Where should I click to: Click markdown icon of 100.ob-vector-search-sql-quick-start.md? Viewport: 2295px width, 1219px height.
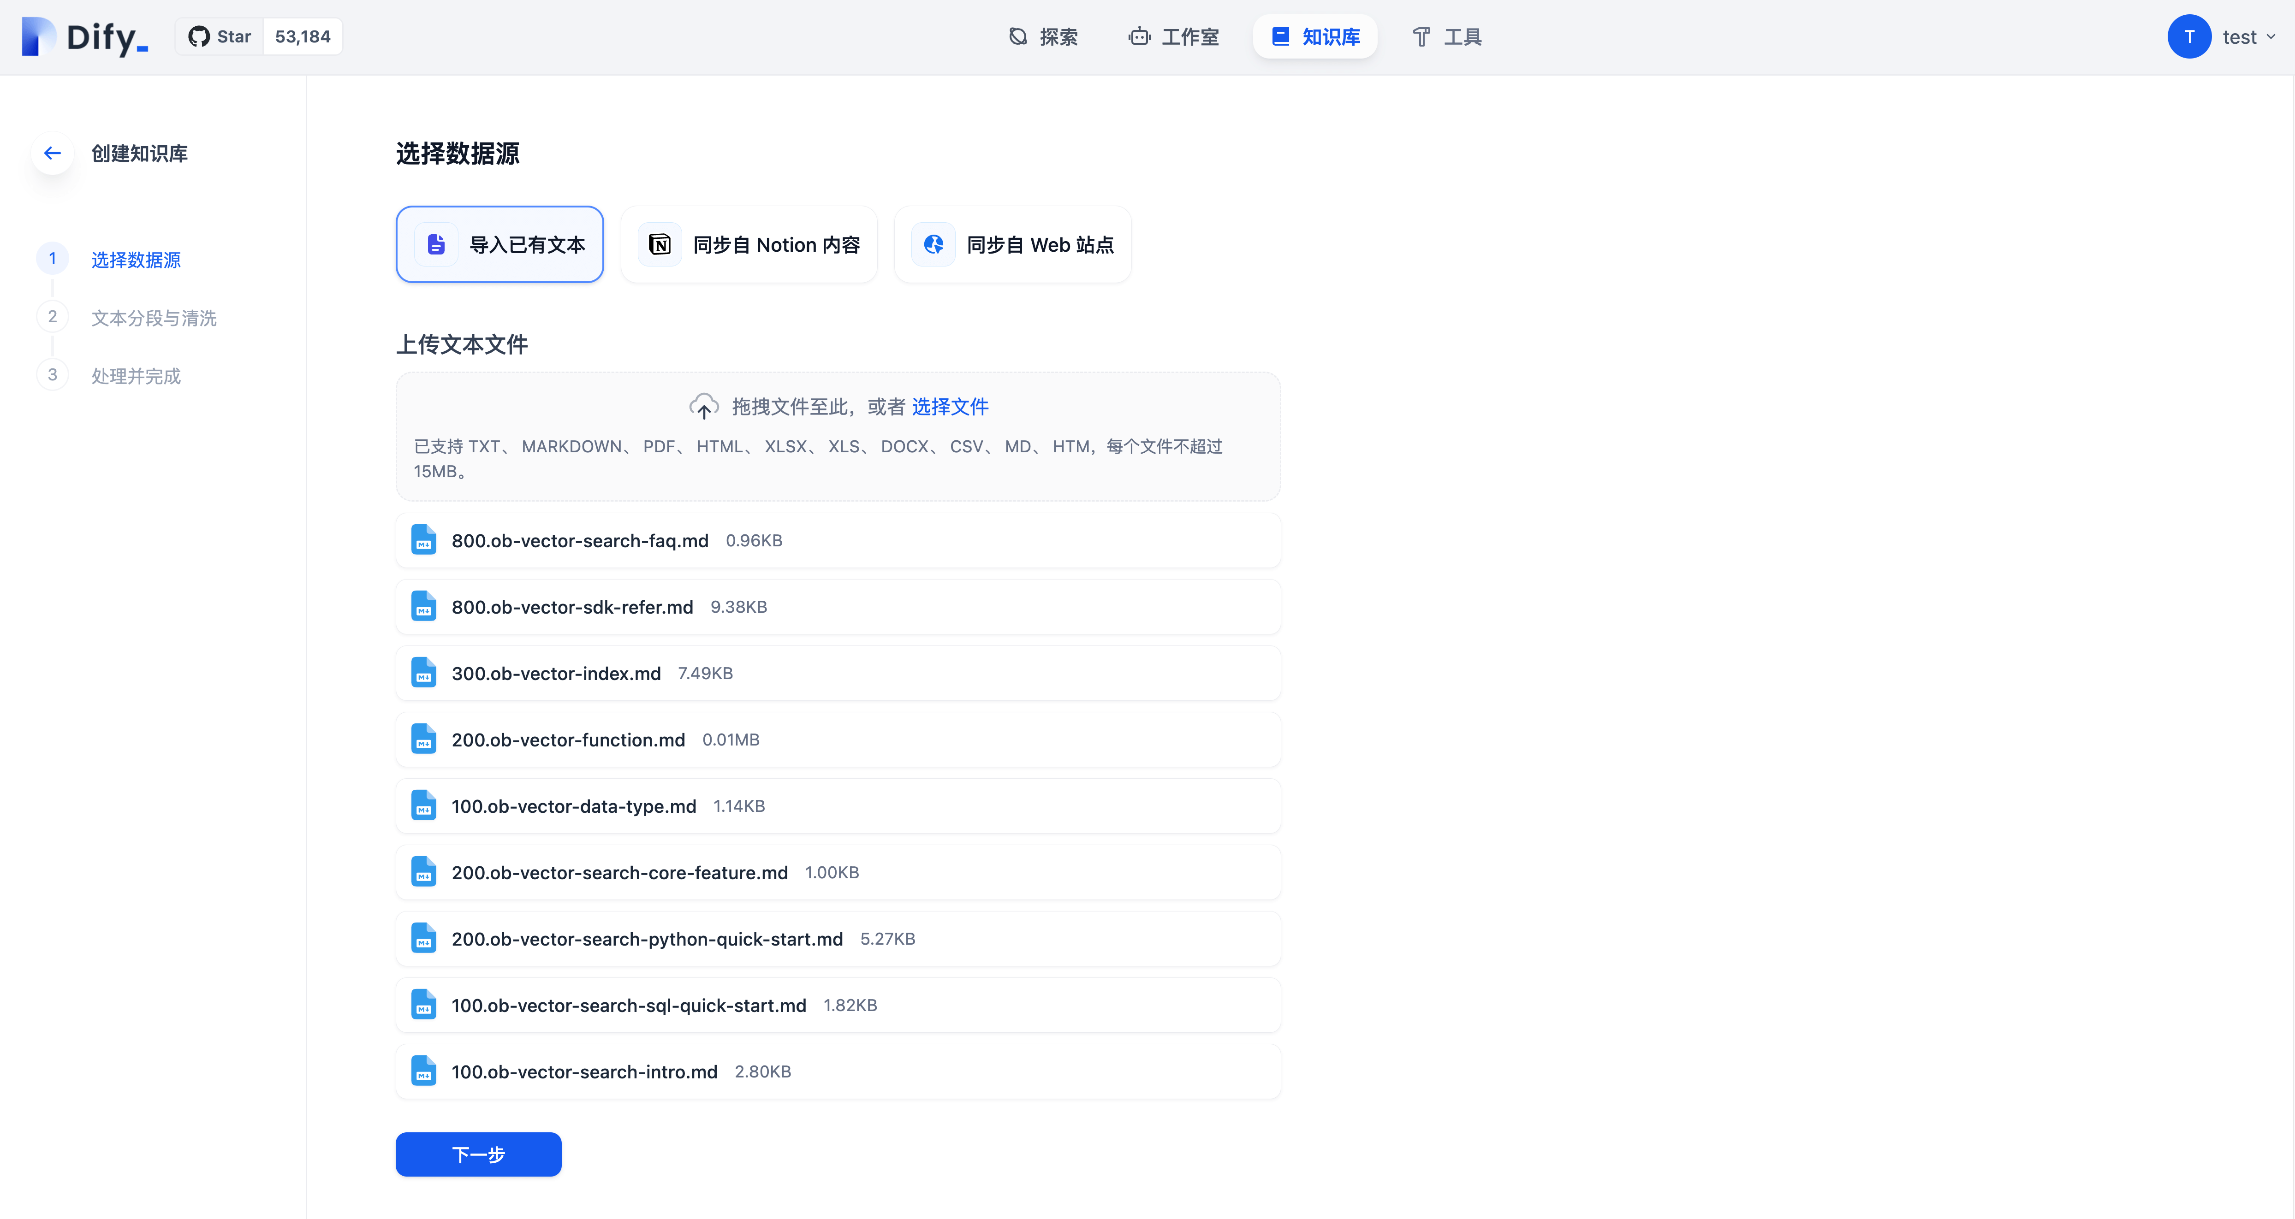pos(424,1005)
